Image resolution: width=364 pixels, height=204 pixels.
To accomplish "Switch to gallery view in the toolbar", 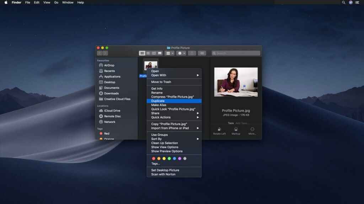I will 160,53.
